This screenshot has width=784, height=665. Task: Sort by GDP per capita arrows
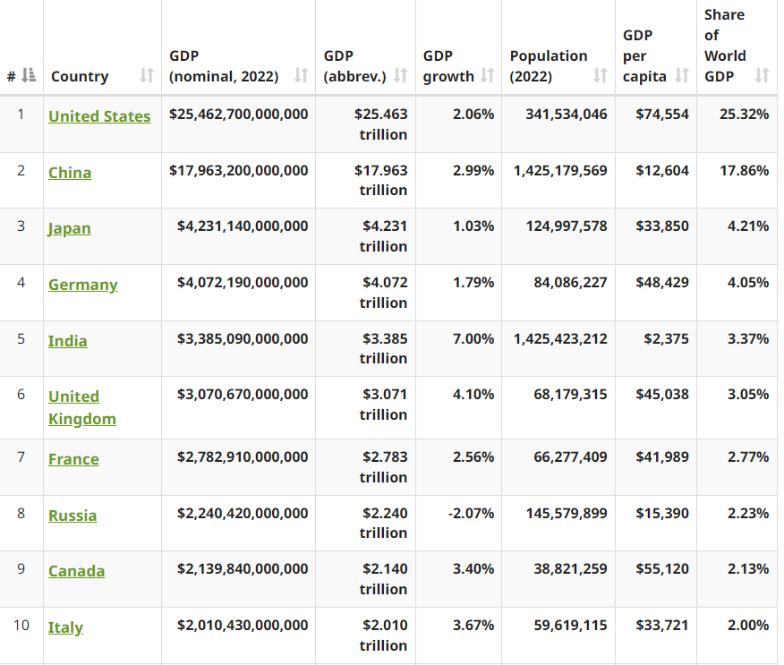tap(682, 76)
